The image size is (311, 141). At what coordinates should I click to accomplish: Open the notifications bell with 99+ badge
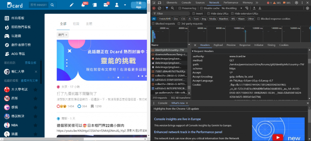click(x=83, y=5)
